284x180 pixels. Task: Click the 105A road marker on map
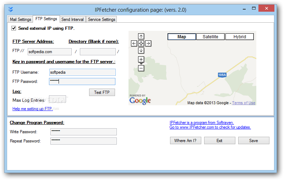click(x=222, y=75)
